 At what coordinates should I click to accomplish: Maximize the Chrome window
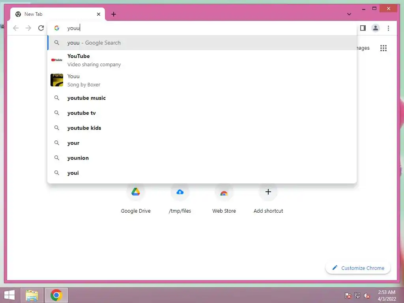[374, 9]
